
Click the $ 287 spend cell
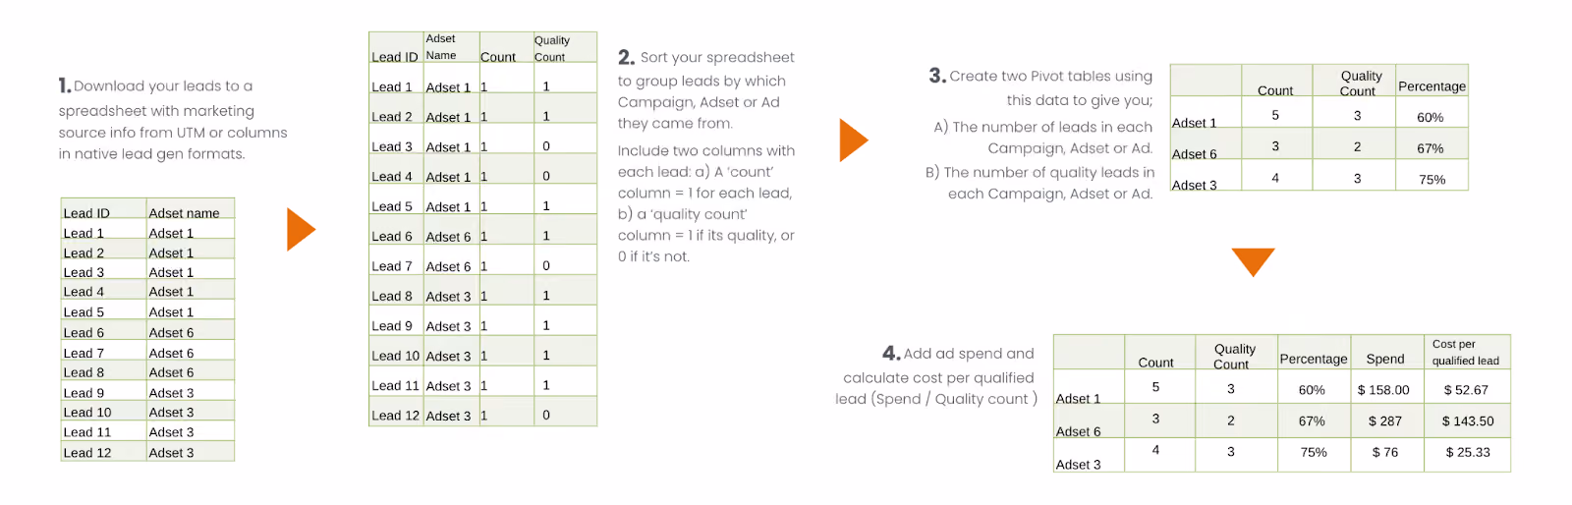[x=1384, y=421]
